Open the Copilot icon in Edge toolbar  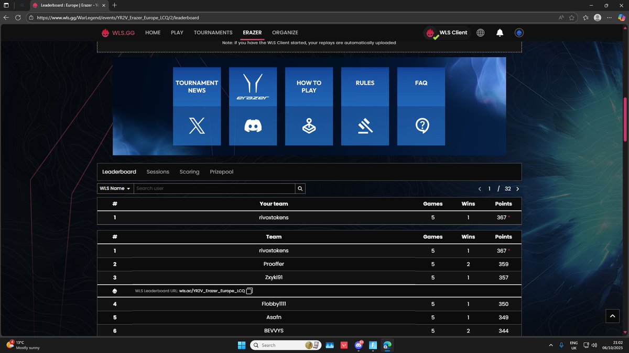[622, 17]
